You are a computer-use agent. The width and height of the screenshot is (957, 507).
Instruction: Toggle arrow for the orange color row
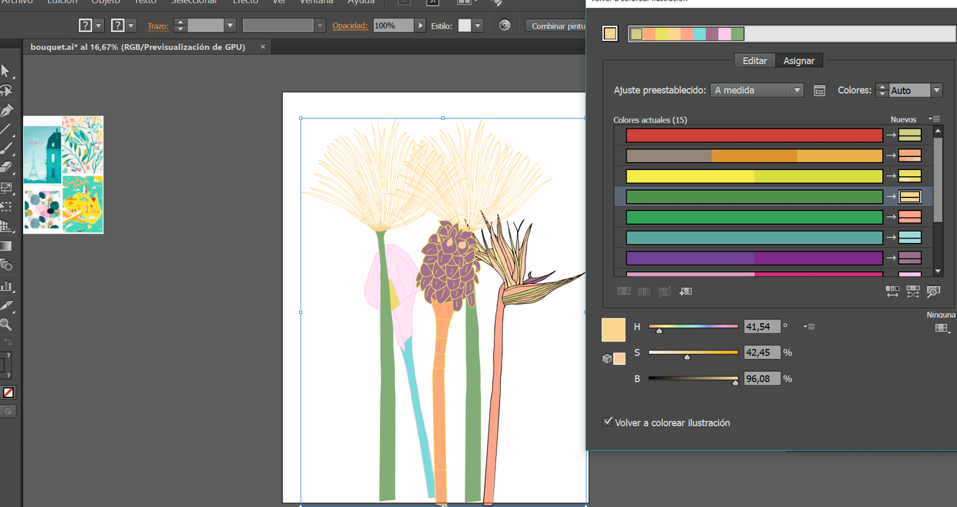[891, 156]
